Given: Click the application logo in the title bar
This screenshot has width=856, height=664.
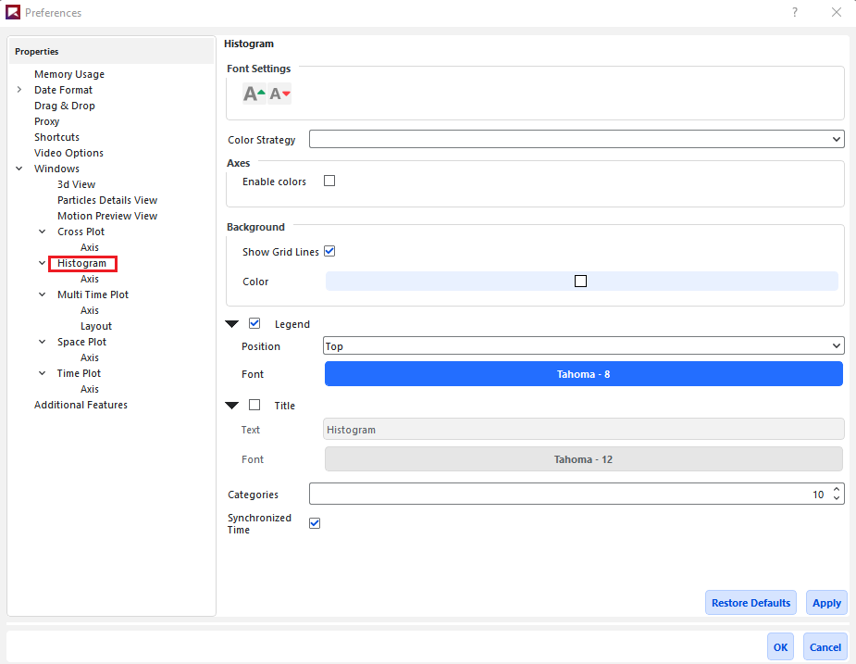Looking at the screenshot, I should [x=13, y=12].
